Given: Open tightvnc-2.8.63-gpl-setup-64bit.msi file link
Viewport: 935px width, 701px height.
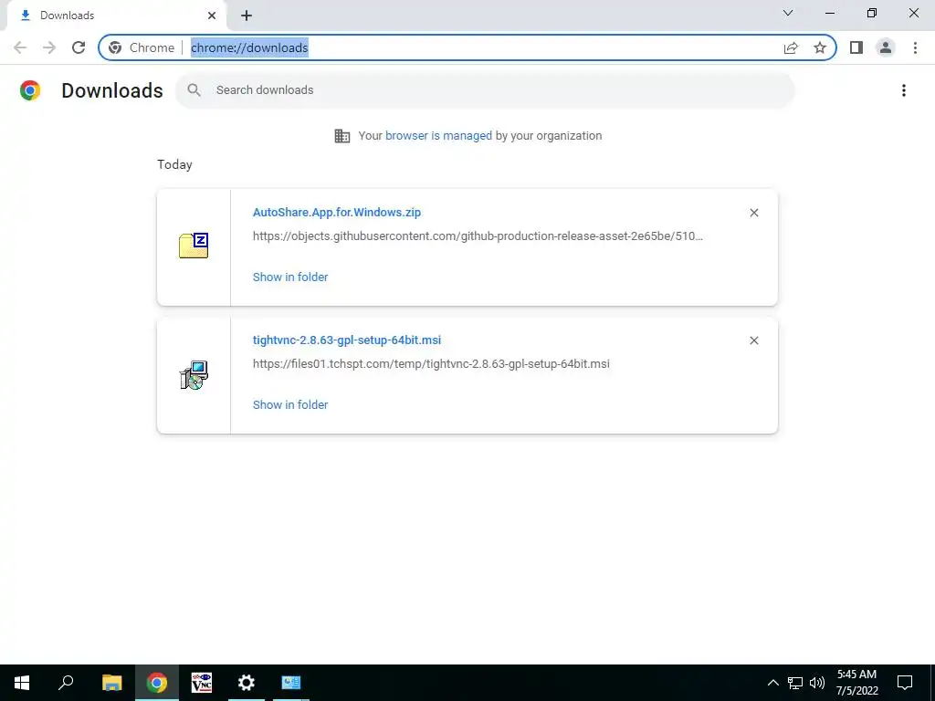Looking at the screenshot, I should [347, 340].
